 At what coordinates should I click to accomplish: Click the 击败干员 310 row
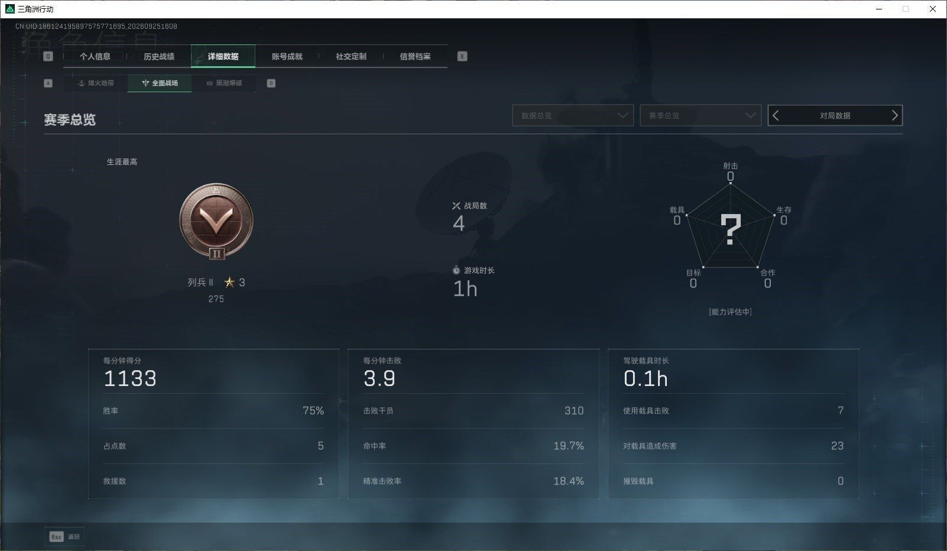coord(473,411)
